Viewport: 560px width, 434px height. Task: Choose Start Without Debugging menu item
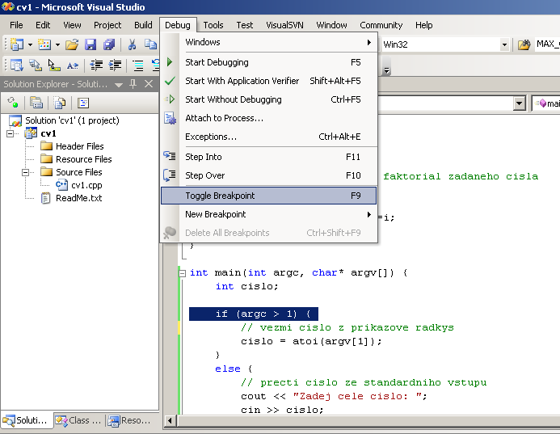click(268, 99)
